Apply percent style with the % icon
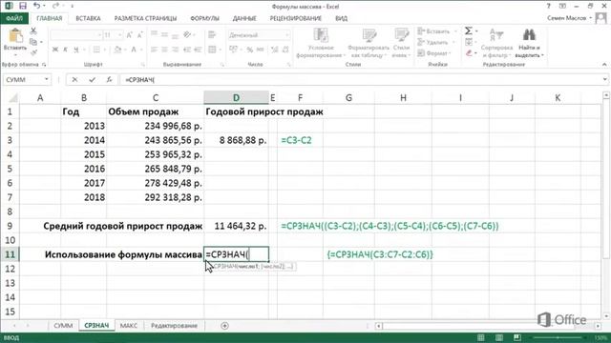This screenshot has height=343, width=611. 250,50
